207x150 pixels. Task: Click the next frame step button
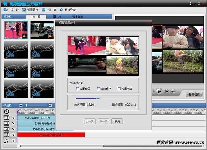(x=167, y=91)
